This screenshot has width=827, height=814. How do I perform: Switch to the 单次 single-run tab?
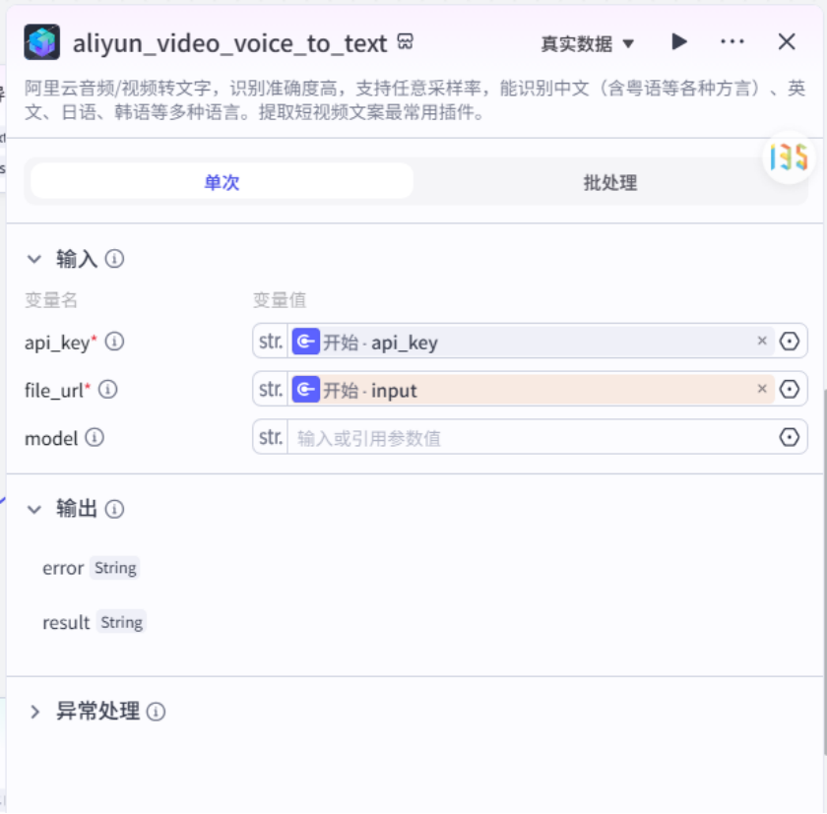[223, 182]
